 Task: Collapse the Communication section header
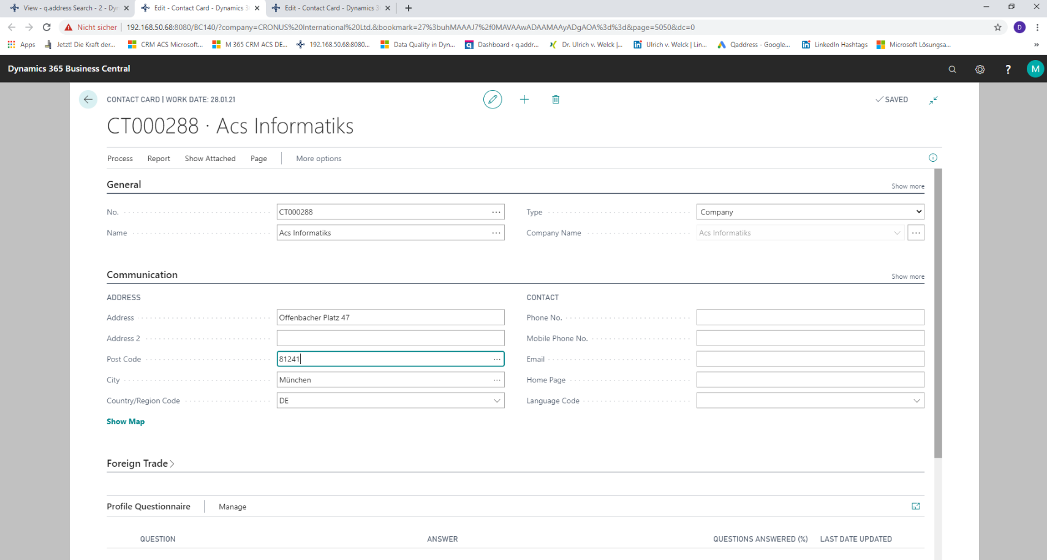[x=142, y=274]
